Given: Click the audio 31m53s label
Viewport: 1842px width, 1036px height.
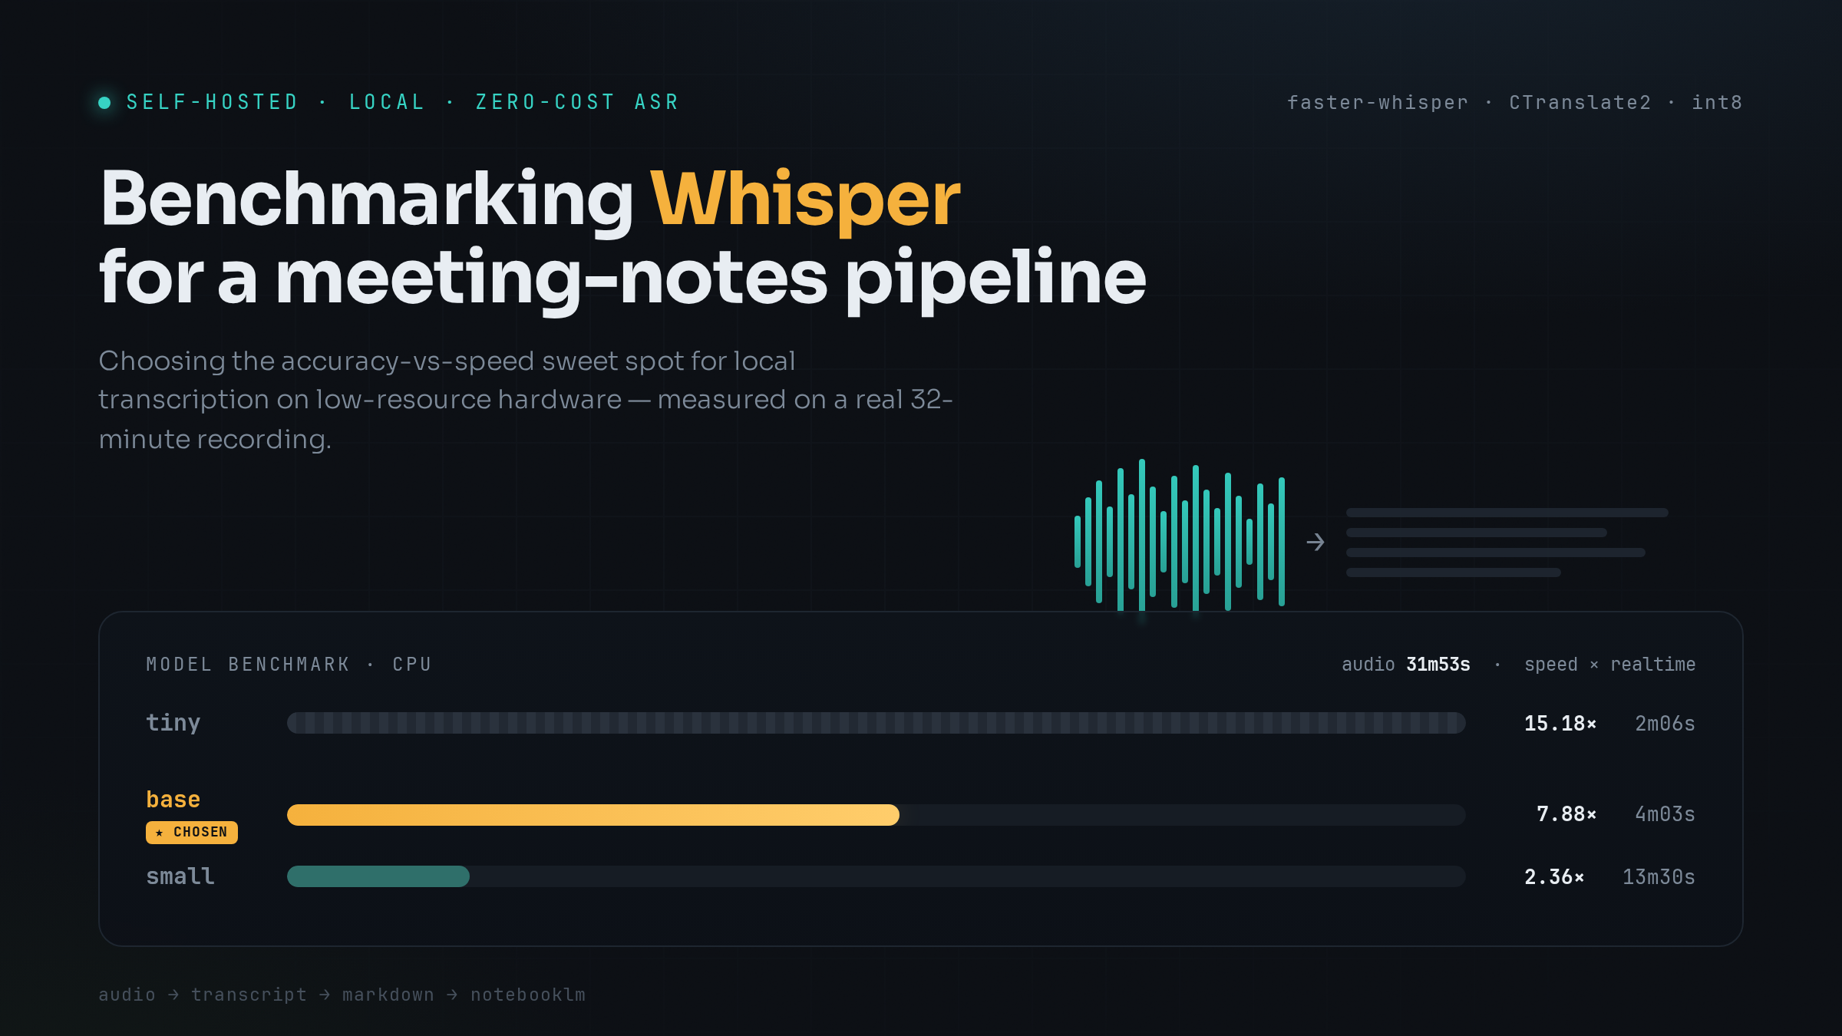Looking at the screenshot, I should [1406, 665].
